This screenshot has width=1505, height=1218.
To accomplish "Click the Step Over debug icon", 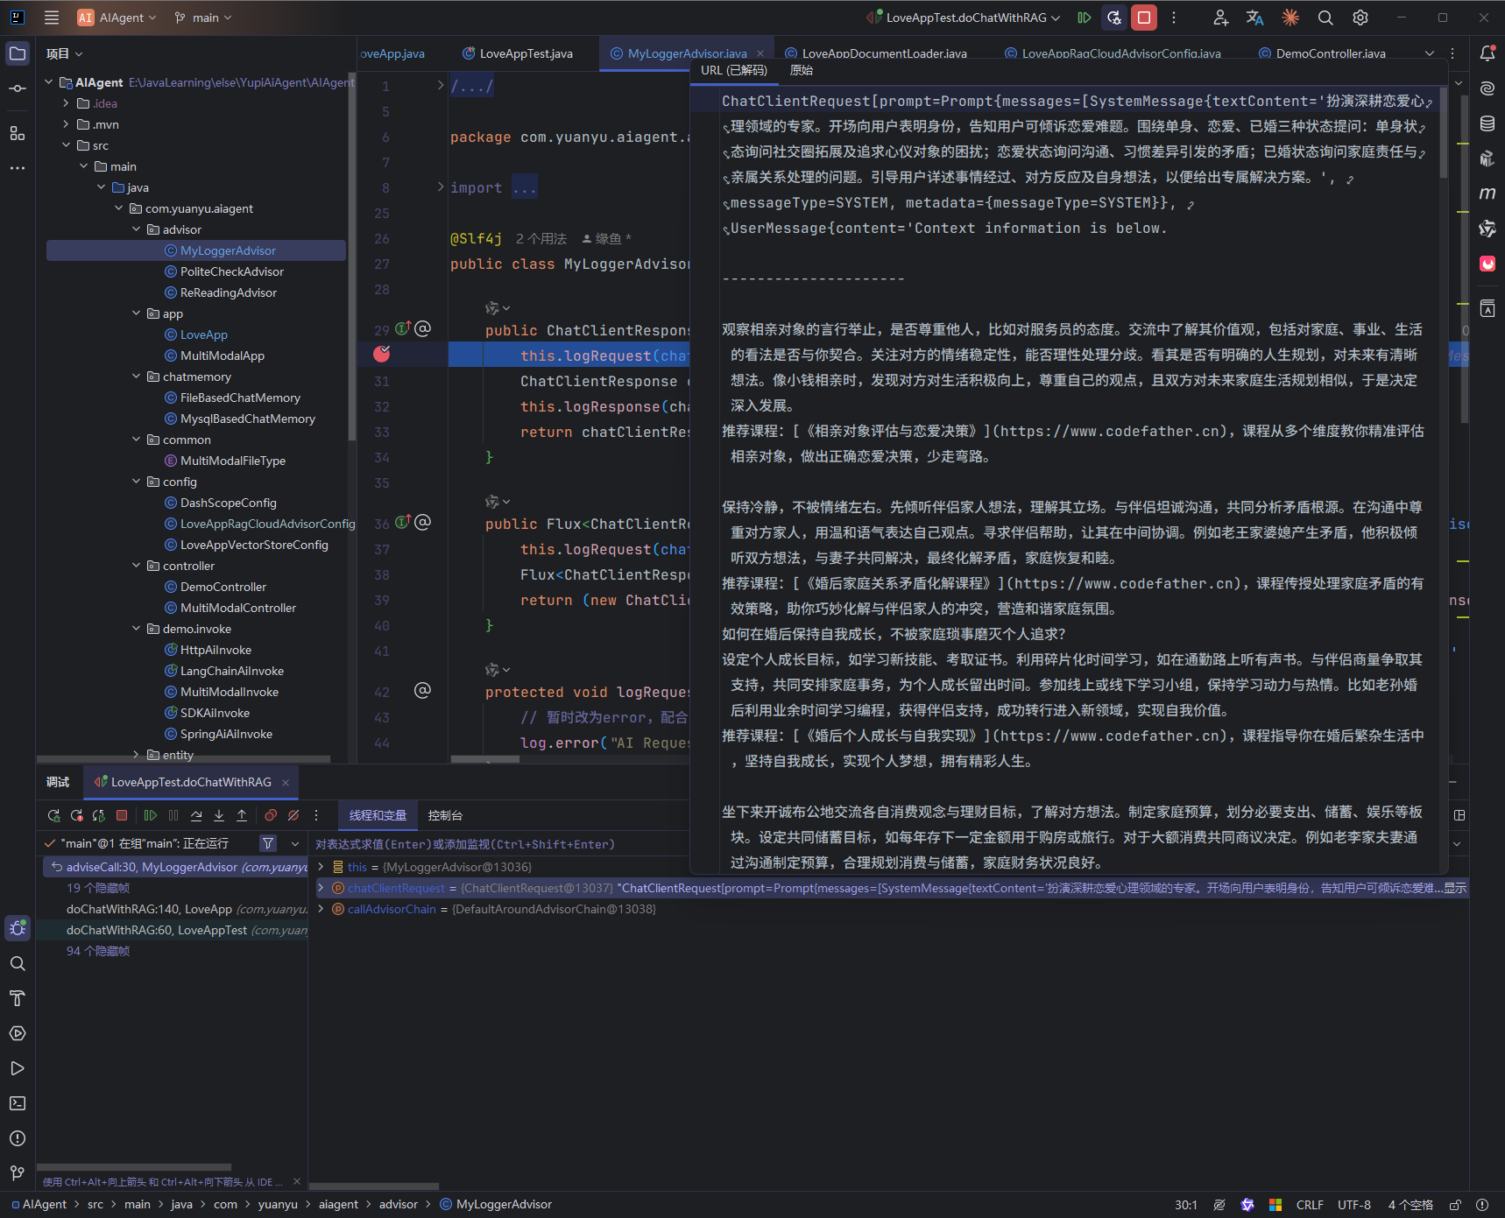I will [196, 815].
